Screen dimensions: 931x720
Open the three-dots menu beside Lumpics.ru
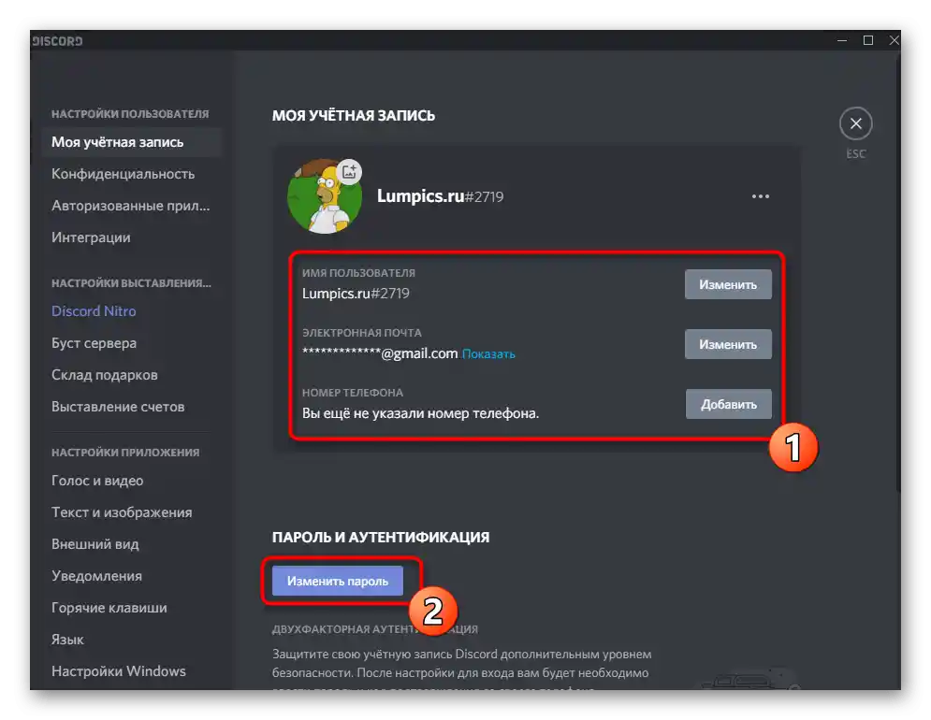pos(761,196)
